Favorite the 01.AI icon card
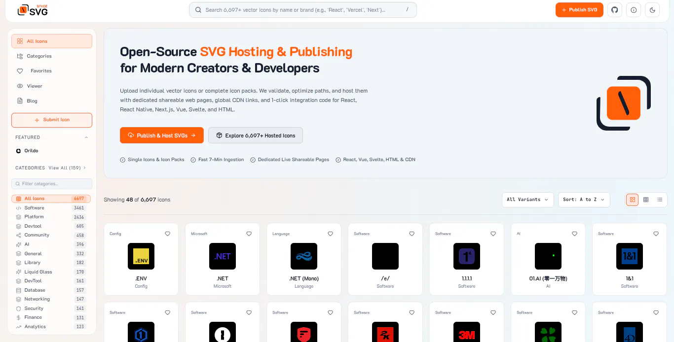Image resolution: width=674 pixels, height=342 pixels. click(575, 234)
